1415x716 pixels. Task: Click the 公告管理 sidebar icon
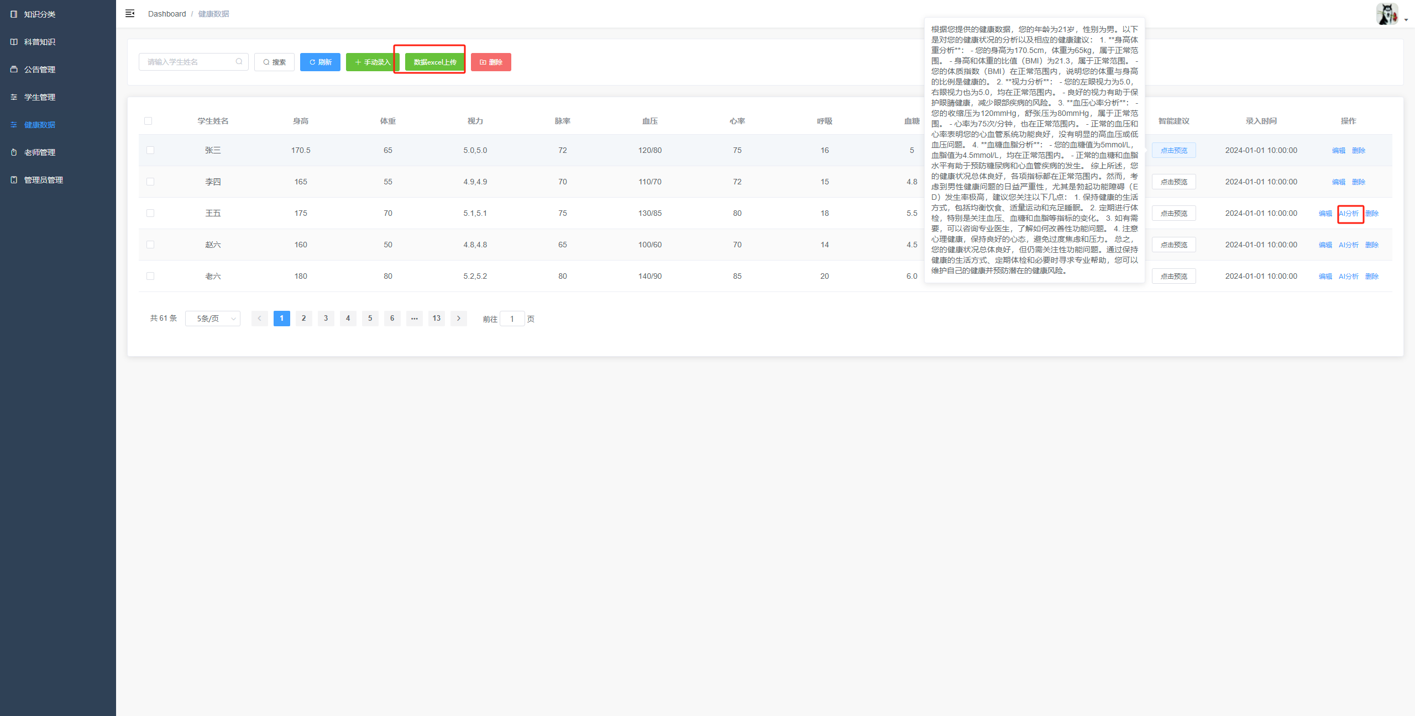(14, 70)
